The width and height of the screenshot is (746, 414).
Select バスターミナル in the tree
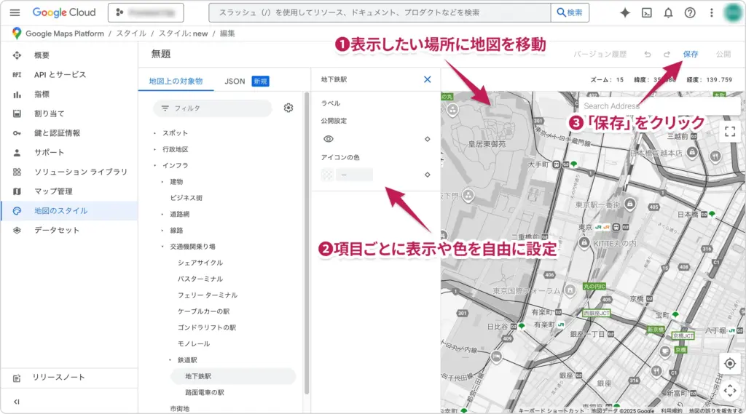(x=200, y=279)
